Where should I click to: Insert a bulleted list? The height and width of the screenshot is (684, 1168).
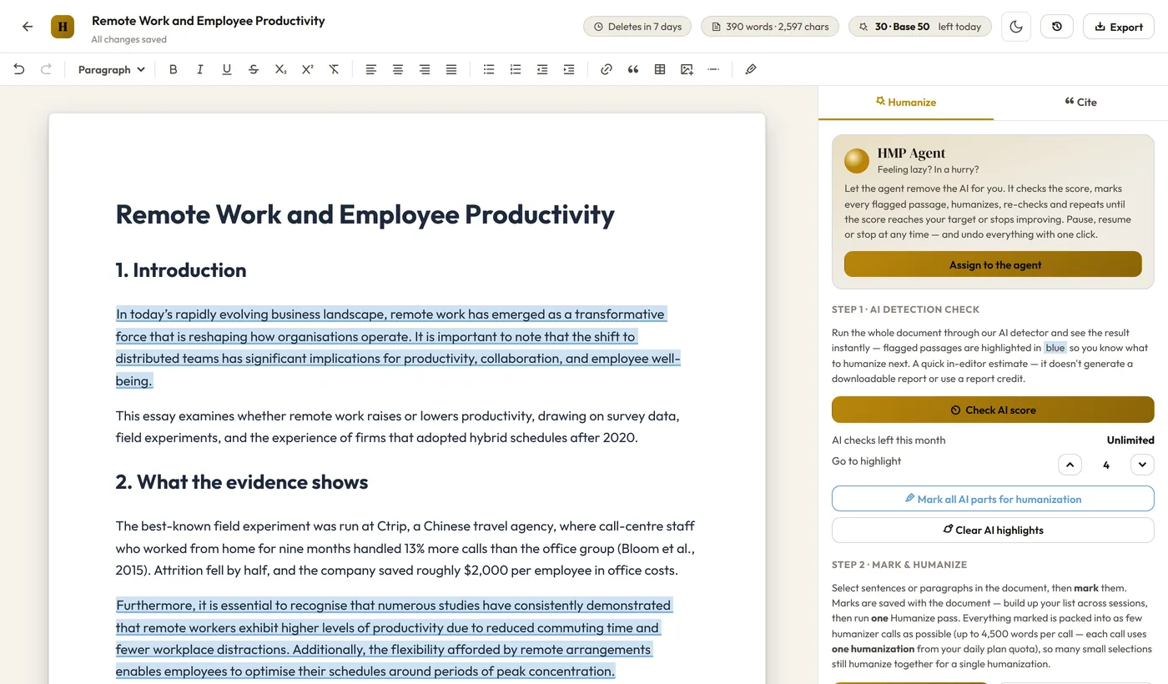pyautogui.click(x=489, y=70)
